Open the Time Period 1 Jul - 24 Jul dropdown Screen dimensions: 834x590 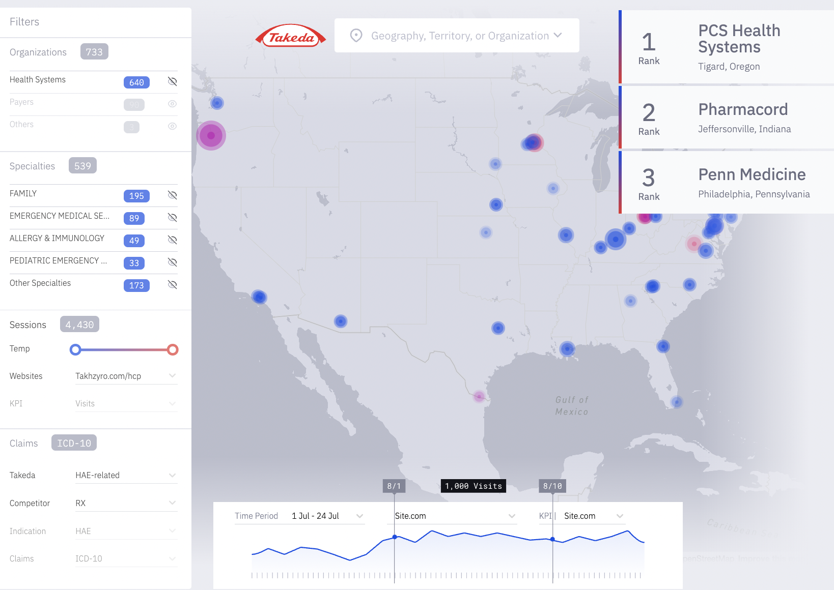(359, 516)
